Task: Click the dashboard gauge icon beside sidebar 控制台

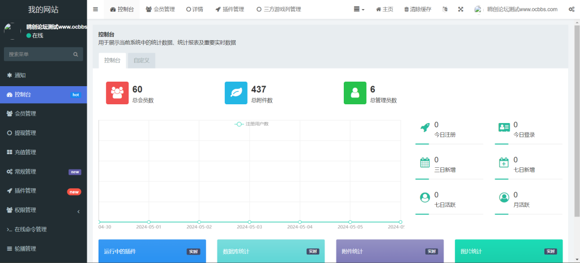Action: (10, 95)
